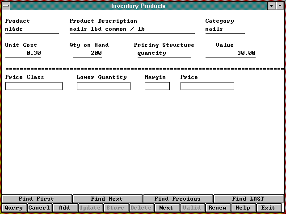Select the Margin entry box

(157, 86)
